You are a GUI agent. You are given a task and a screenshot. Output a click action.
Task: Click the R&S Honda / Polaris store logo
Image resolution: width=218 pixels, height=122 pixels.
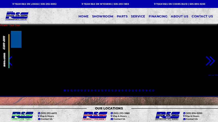95,116
